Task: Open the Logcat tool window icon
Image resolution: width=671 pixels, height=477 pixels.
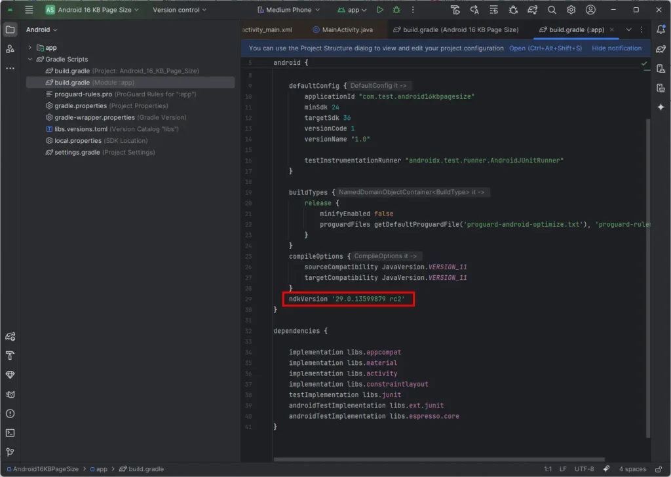Action: click(10, 394)
